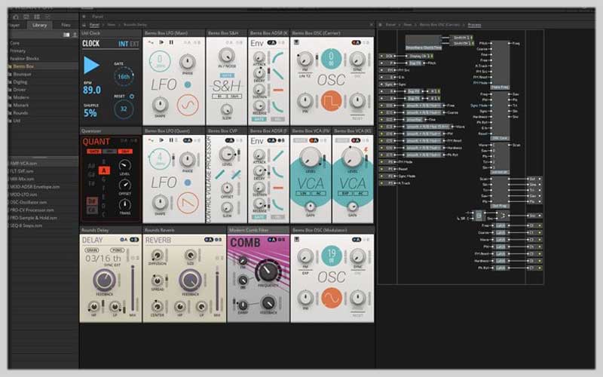
Task: Click the large Feedback knob in Reverb
Action: point(190,280)
